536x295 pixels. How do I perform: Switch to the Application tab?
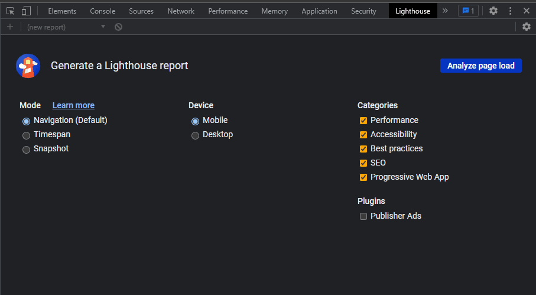319,11
